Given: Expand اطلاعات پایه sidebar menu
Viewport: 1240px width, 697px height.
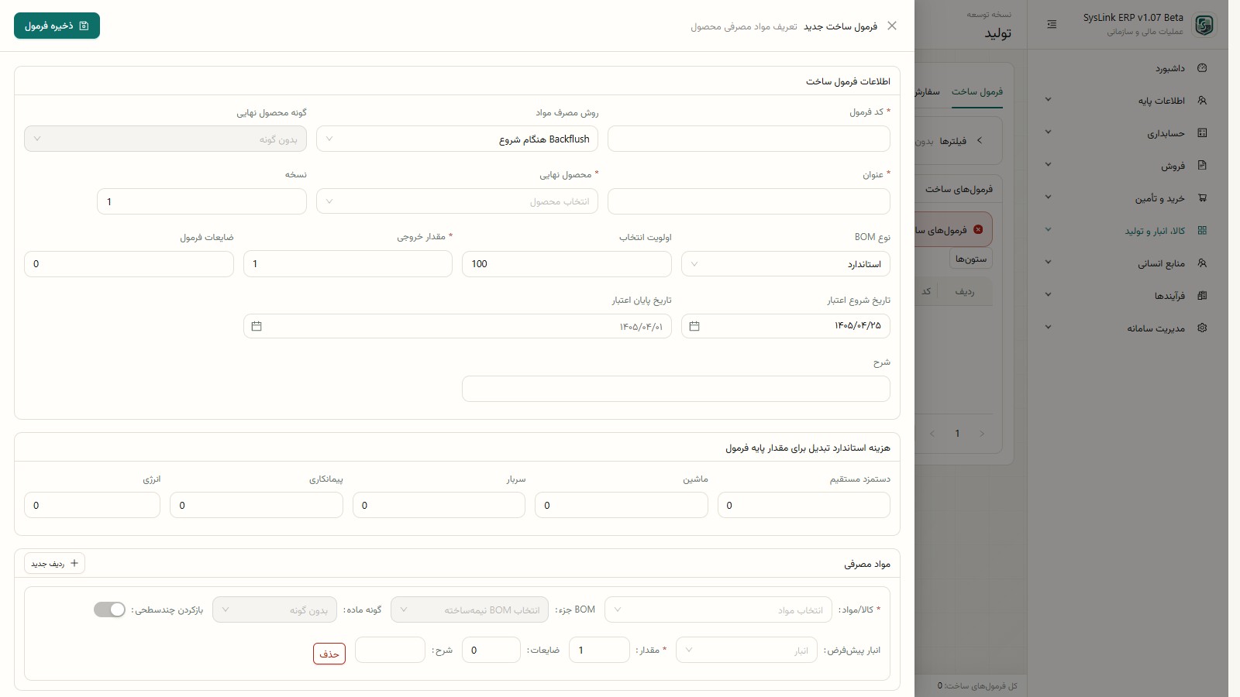Looking at the screenshot, I should [x=1048, y=100].
